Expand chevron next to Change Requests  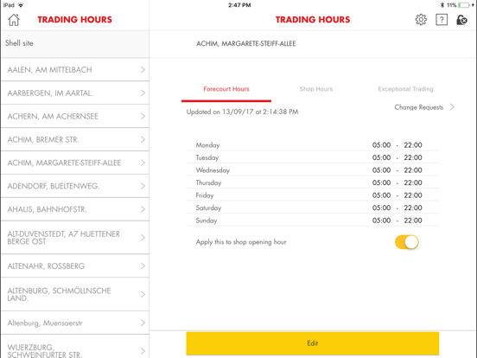pyautogui.click(x=452, y=107)
